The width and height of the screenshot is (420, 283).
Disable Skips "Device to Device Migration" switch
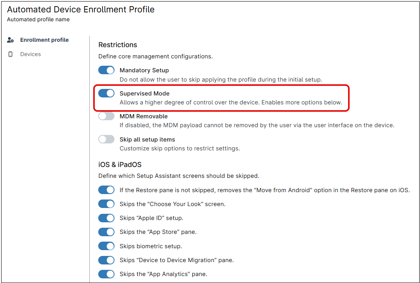106,260
